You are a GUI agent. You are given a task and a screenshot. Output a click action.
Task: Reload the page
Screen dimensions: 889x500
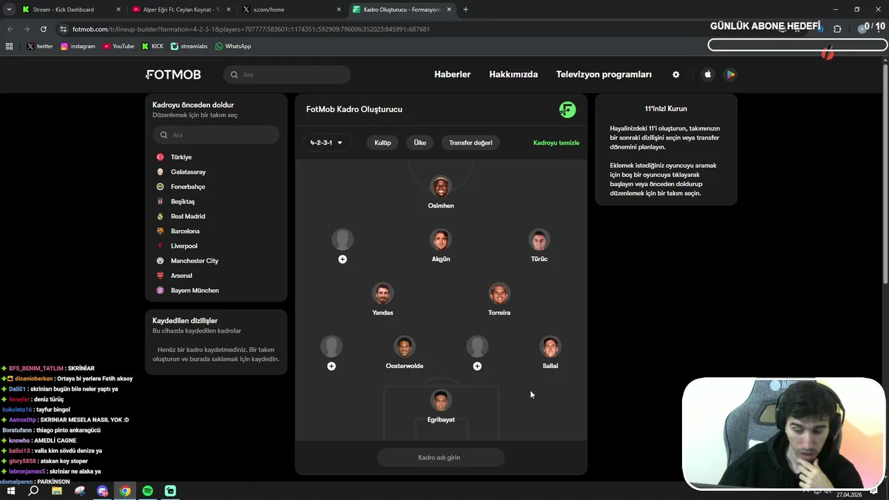pos(43,29)
